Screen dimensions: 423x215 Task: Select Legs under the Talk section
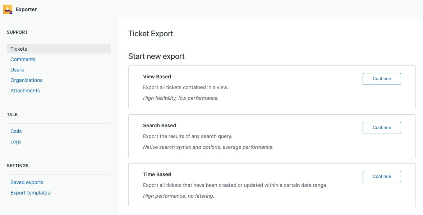(16, 142)
